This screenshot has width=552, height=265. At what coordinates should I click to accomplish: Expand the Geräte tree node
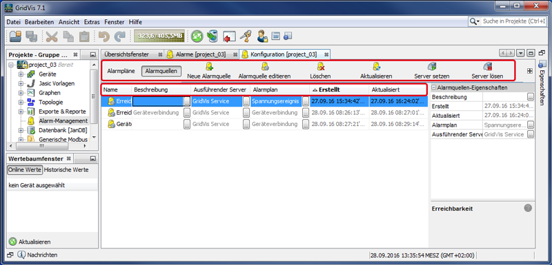point(21,74)
